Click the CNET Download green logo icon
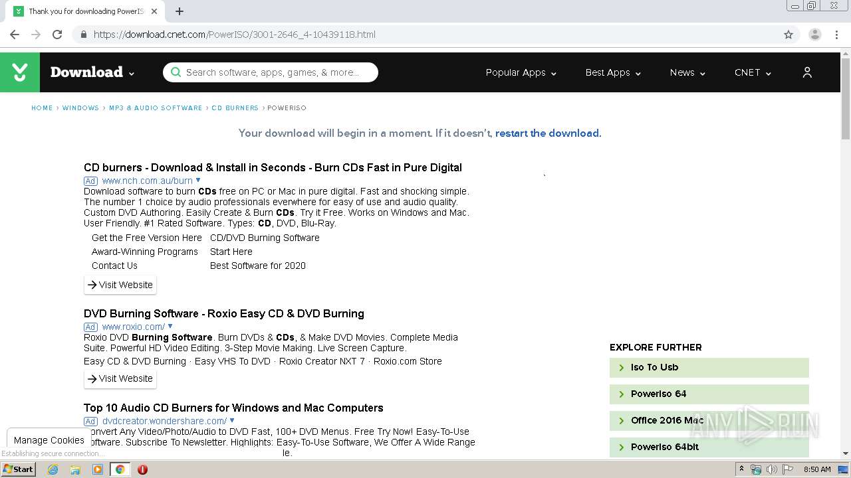This screenshot has height=478, width=851. [x=20, y=72]
